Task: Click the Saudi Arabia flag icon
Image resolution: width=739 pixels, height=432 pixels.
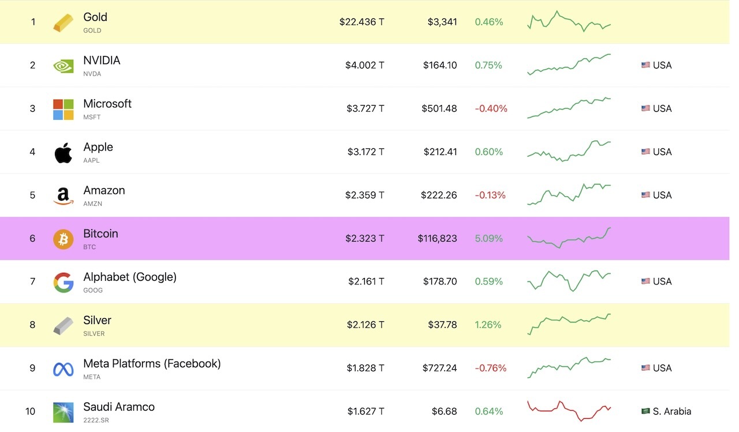Action: tap(645, 411)
